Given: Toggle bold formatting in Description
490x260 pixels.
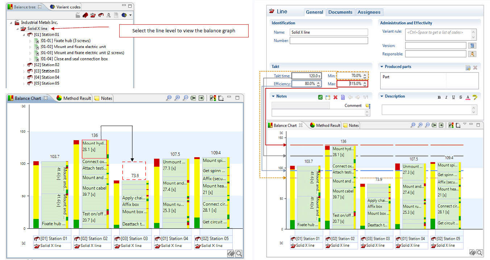Looking at the screenshot, I should pos(439,97).
